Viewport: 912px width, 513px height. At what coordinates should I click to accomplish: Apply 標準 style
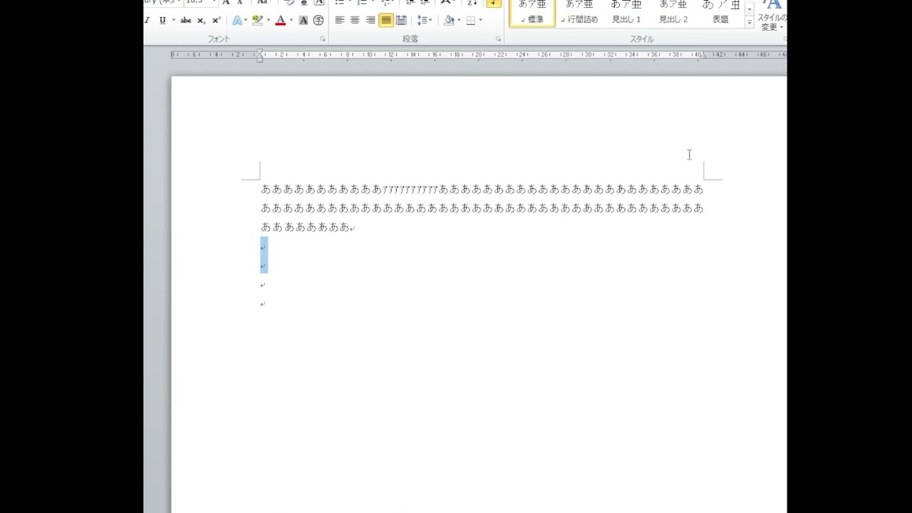click(532, 13)
